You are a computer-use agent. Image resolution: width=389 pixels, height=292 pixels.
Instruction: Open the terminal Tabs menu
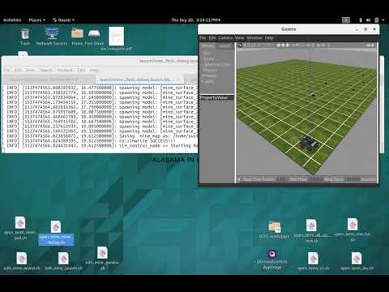[81, 70]
